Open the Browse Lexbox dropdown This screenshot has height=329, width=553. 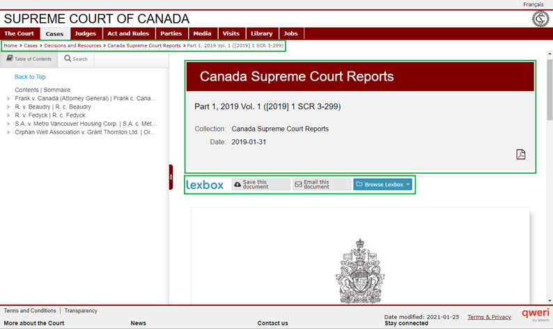[383, 184]
